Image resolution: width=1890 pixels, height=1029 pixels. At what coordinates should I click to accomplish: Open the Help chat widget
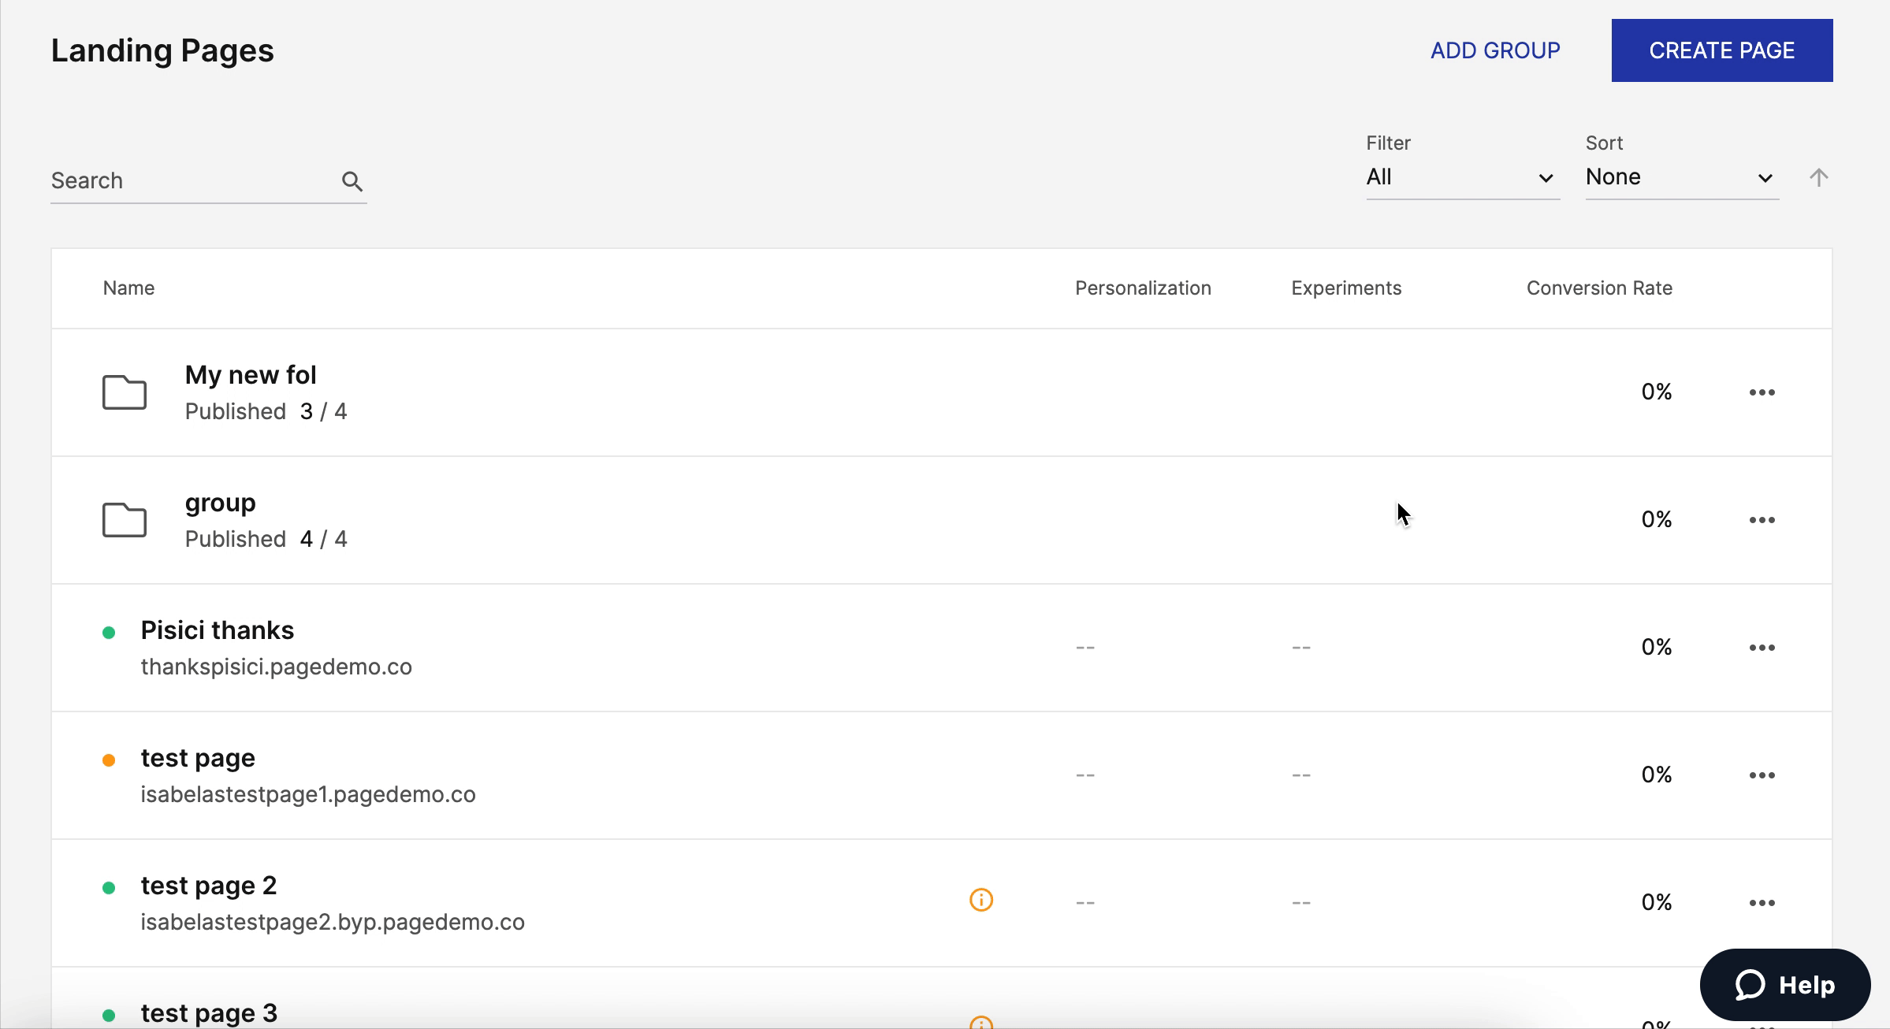click(1785, 985)
